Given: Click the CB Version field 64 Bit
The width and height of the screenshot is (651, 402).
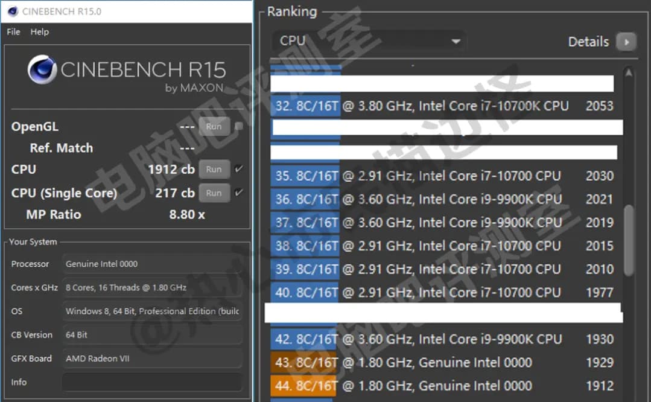Looking at the screenshot, I should 152,335.
